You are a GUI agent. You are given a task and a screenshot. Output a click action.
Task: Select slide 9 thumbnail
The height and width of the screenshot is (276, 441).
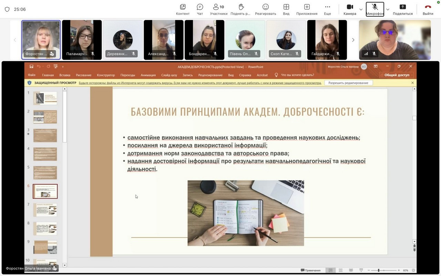[x=45, y=247]
